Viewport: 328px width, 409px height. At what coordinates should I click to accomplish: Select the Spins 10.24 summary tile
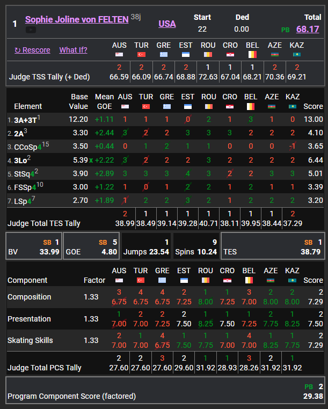(x=196, y=246)
